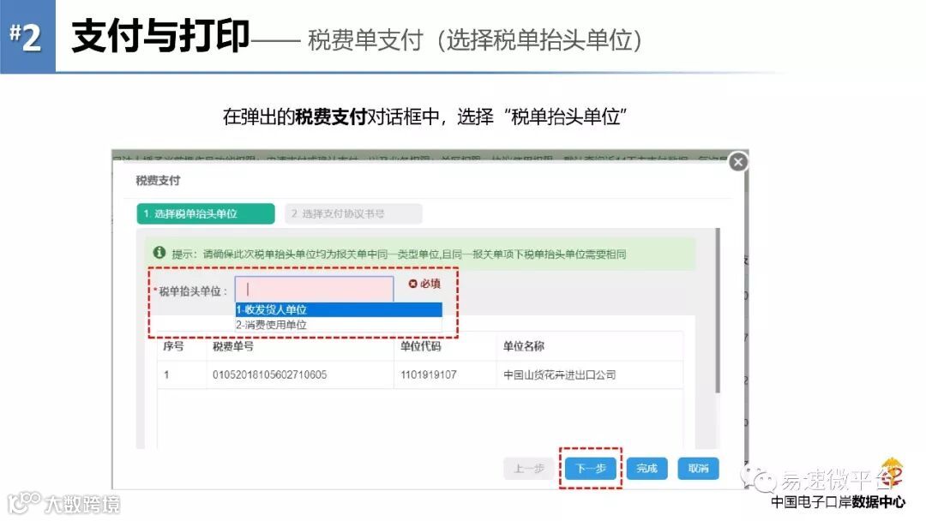Select 1-收发货人单位 from dropdown list
Viewport: 926px width, 521px height.
click(x=339, y=309)
